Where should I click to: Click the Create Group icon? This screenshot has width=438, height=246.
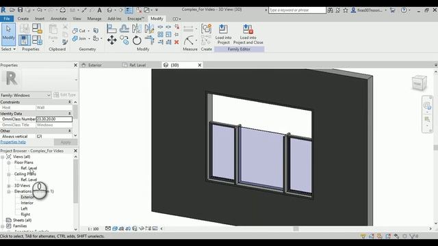coord(207,29)
